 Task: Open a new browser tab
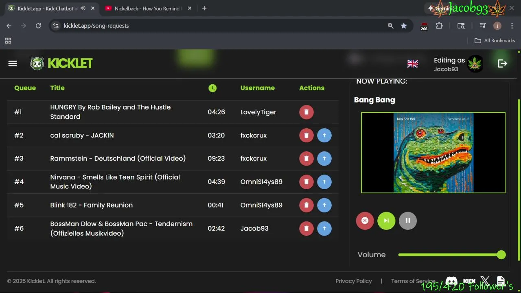(x=204, y=8)
